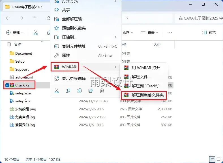Click the 2025/1/6 10:13 date cell
Image resolution: width=223 pixels, height=163 pixels.
(91, 125)
